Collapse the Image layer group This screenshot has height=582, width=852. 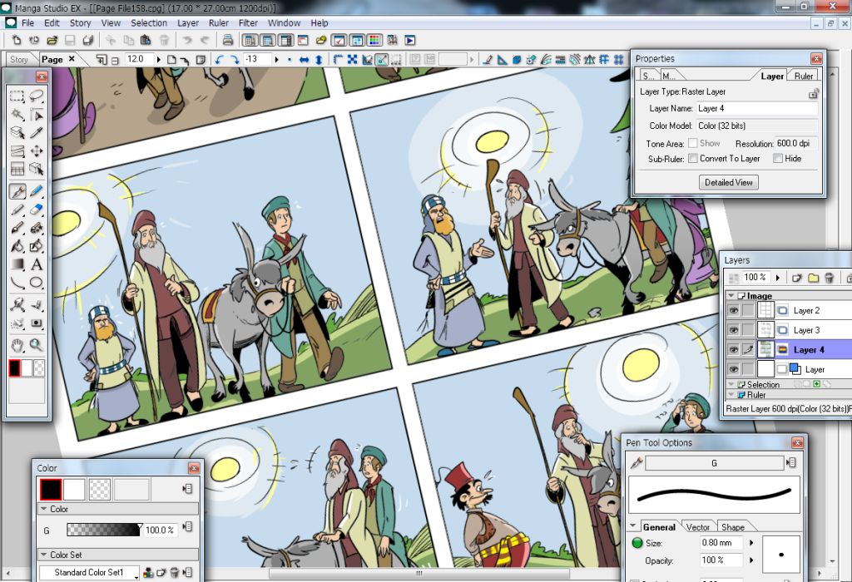click(731, 296)
